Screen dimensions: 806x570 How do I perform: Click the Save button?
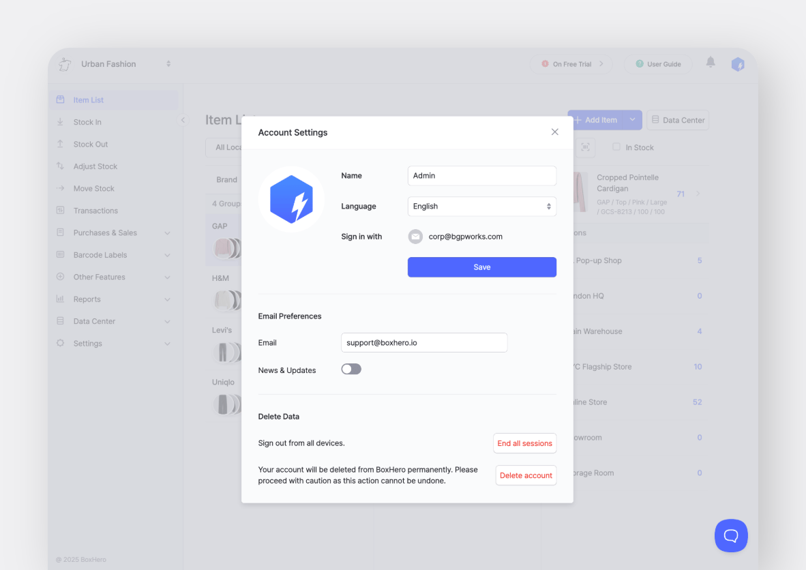(x=481, y=267)
